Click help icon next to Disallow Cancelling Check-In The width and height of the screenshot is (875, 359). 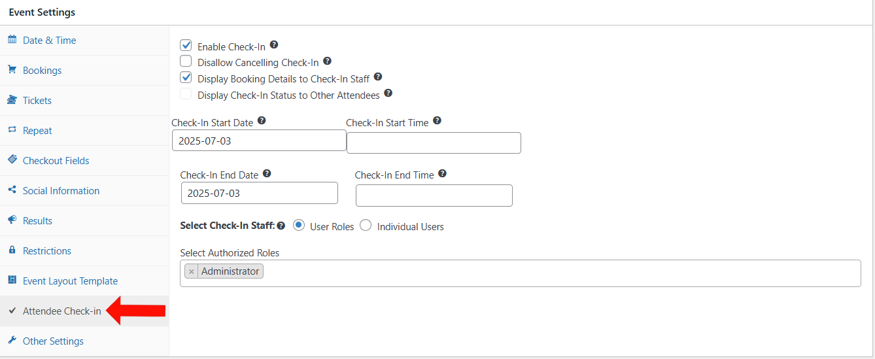click(x=328, y=61)
